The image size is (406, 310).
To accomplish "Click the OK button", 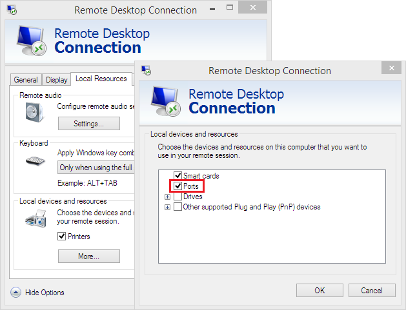I will point(320,291).
